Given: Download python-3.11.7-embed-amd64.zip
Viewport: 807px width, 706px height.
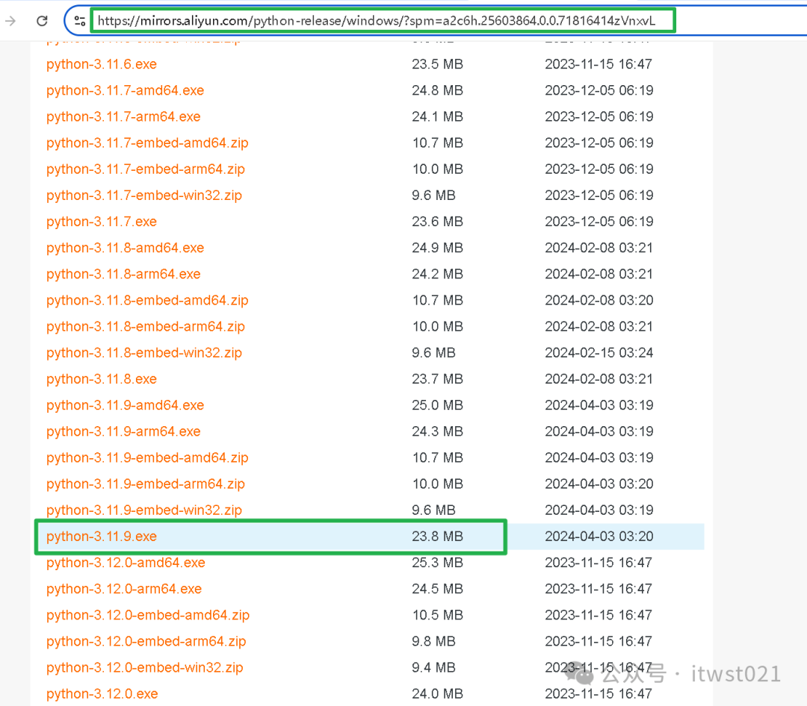Looking at the screenshot, I should click(x=147, y=143).
